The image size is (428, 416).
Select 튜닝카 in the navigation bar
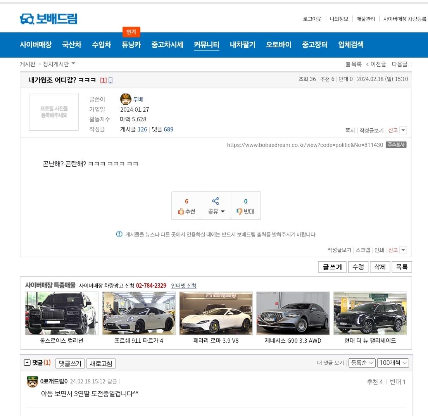click(131, 45)
